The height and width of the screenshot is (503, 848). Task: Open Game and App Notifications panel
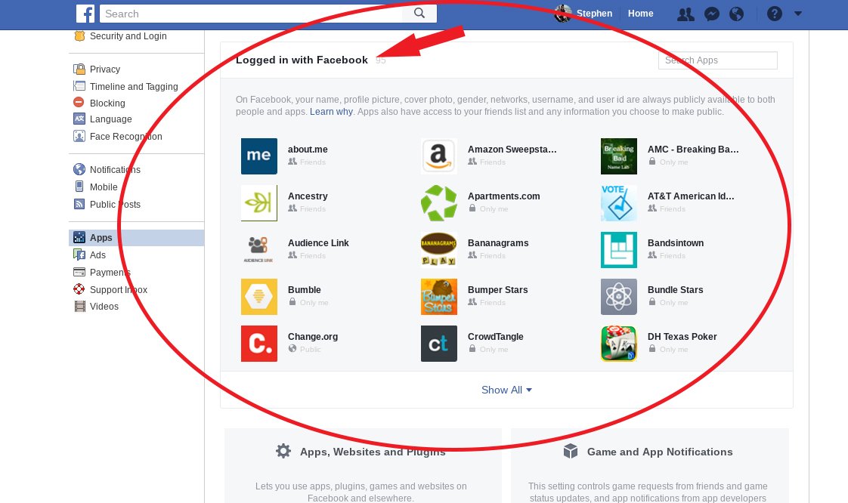point(649,466)
